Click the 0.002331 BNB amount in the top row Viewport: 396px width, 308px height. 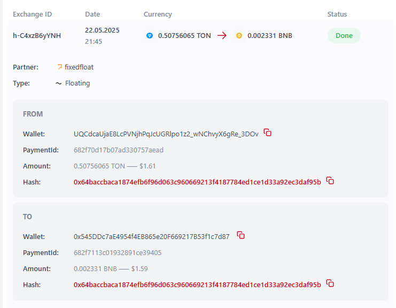click(x=269, y=36)
